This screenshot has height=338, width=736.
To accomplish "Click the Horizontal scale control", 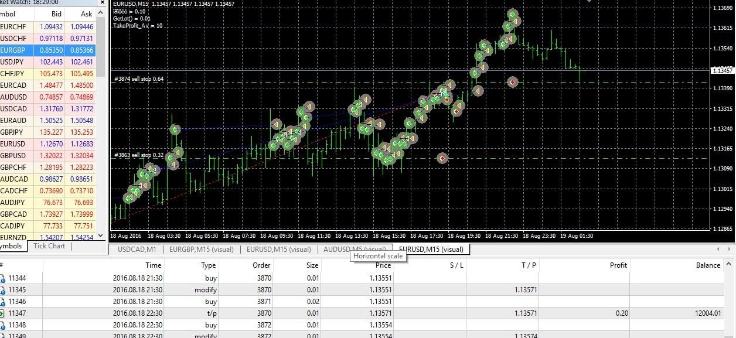I will point(377,256).
